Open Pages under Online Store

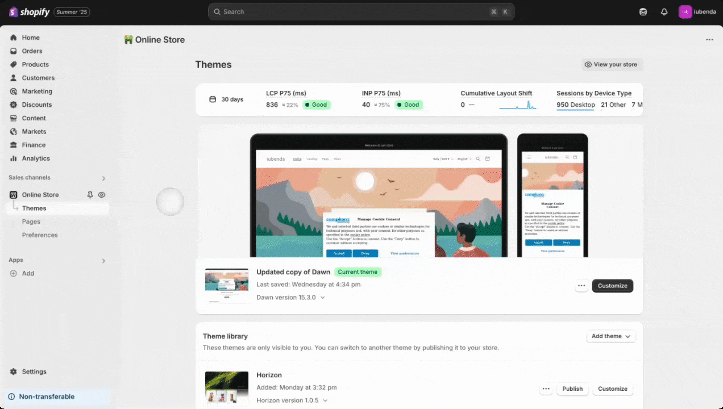pos(31,222)
